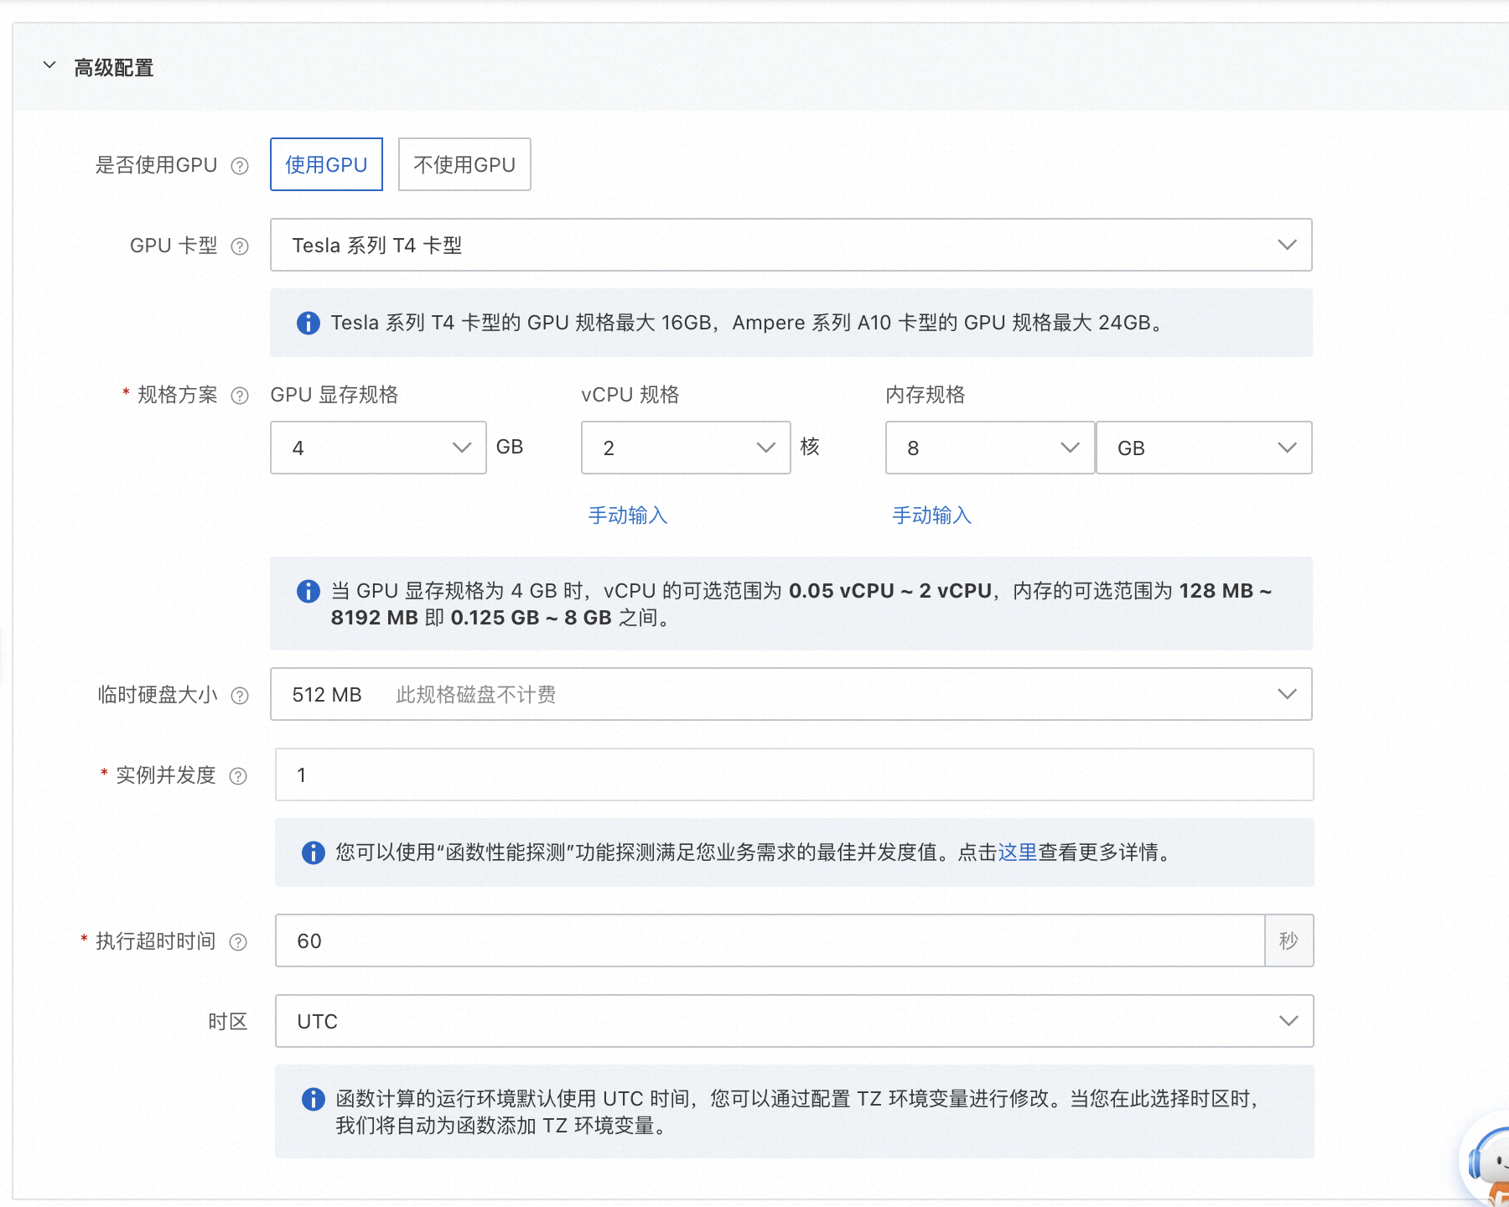Click the 是否使用GPU label
The width and height of the screenshot is (1509, 1207).
(x=156, y=165)
